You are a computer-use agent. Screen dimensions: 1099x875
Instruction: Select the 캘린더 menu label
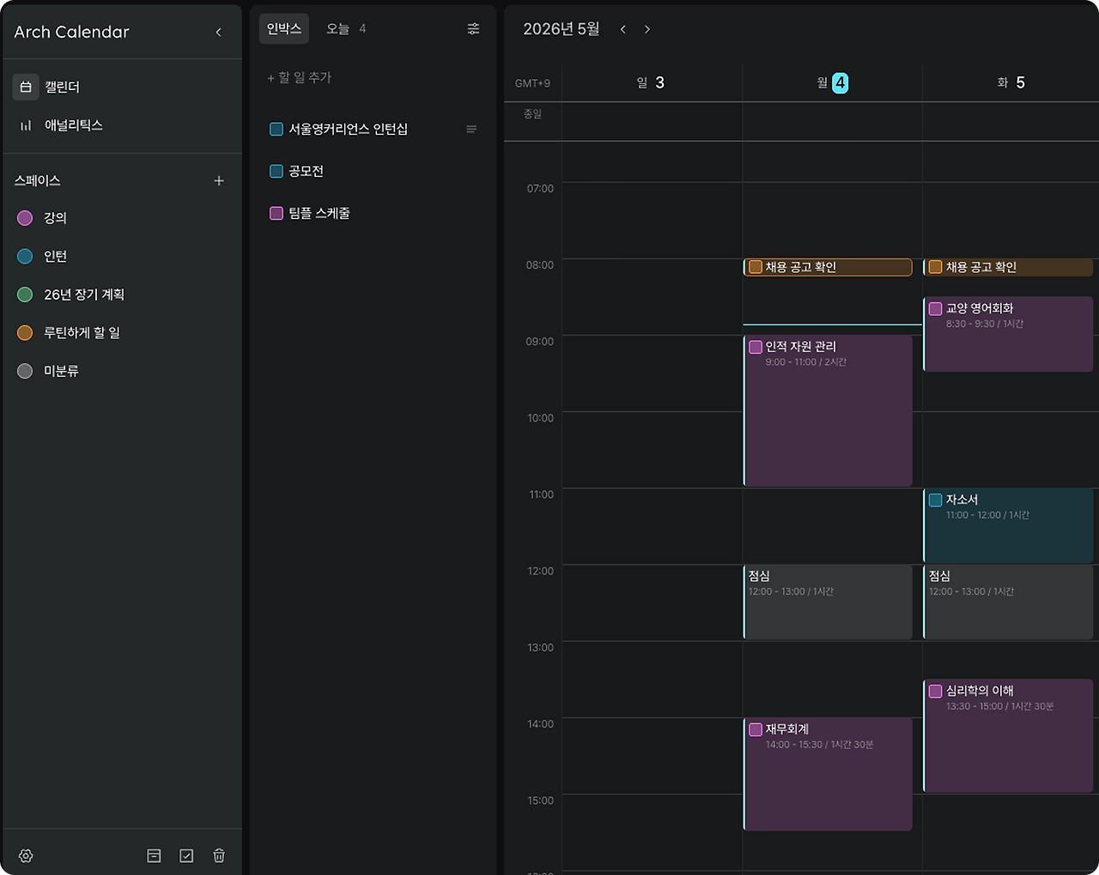tap(63, 87)
